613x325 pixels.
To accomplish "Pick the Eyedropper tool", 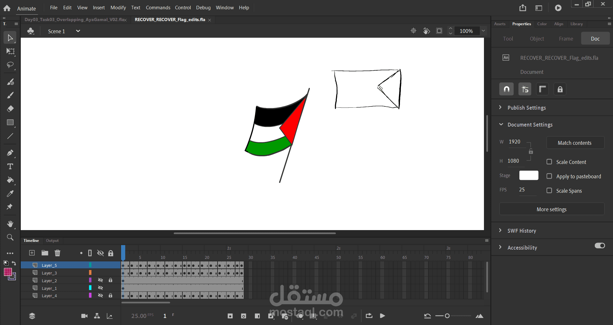I will (10, 193).
